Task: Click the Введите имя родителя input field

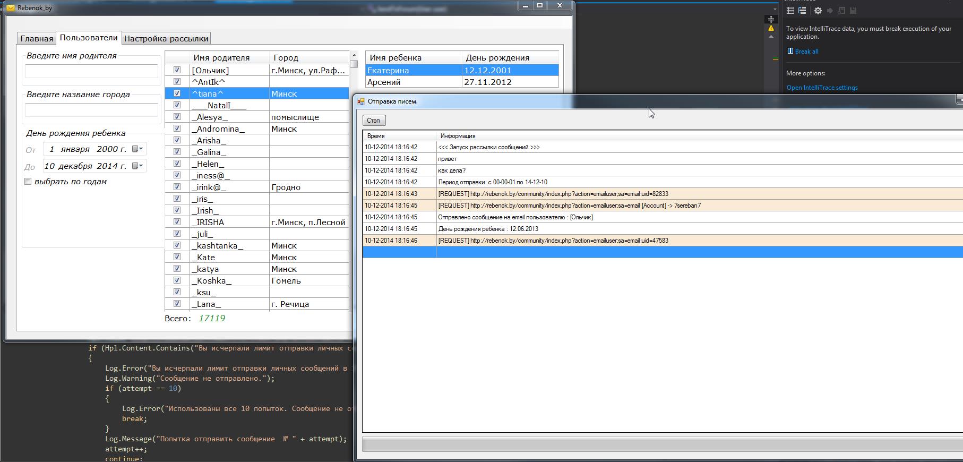Action: point(91,71)
